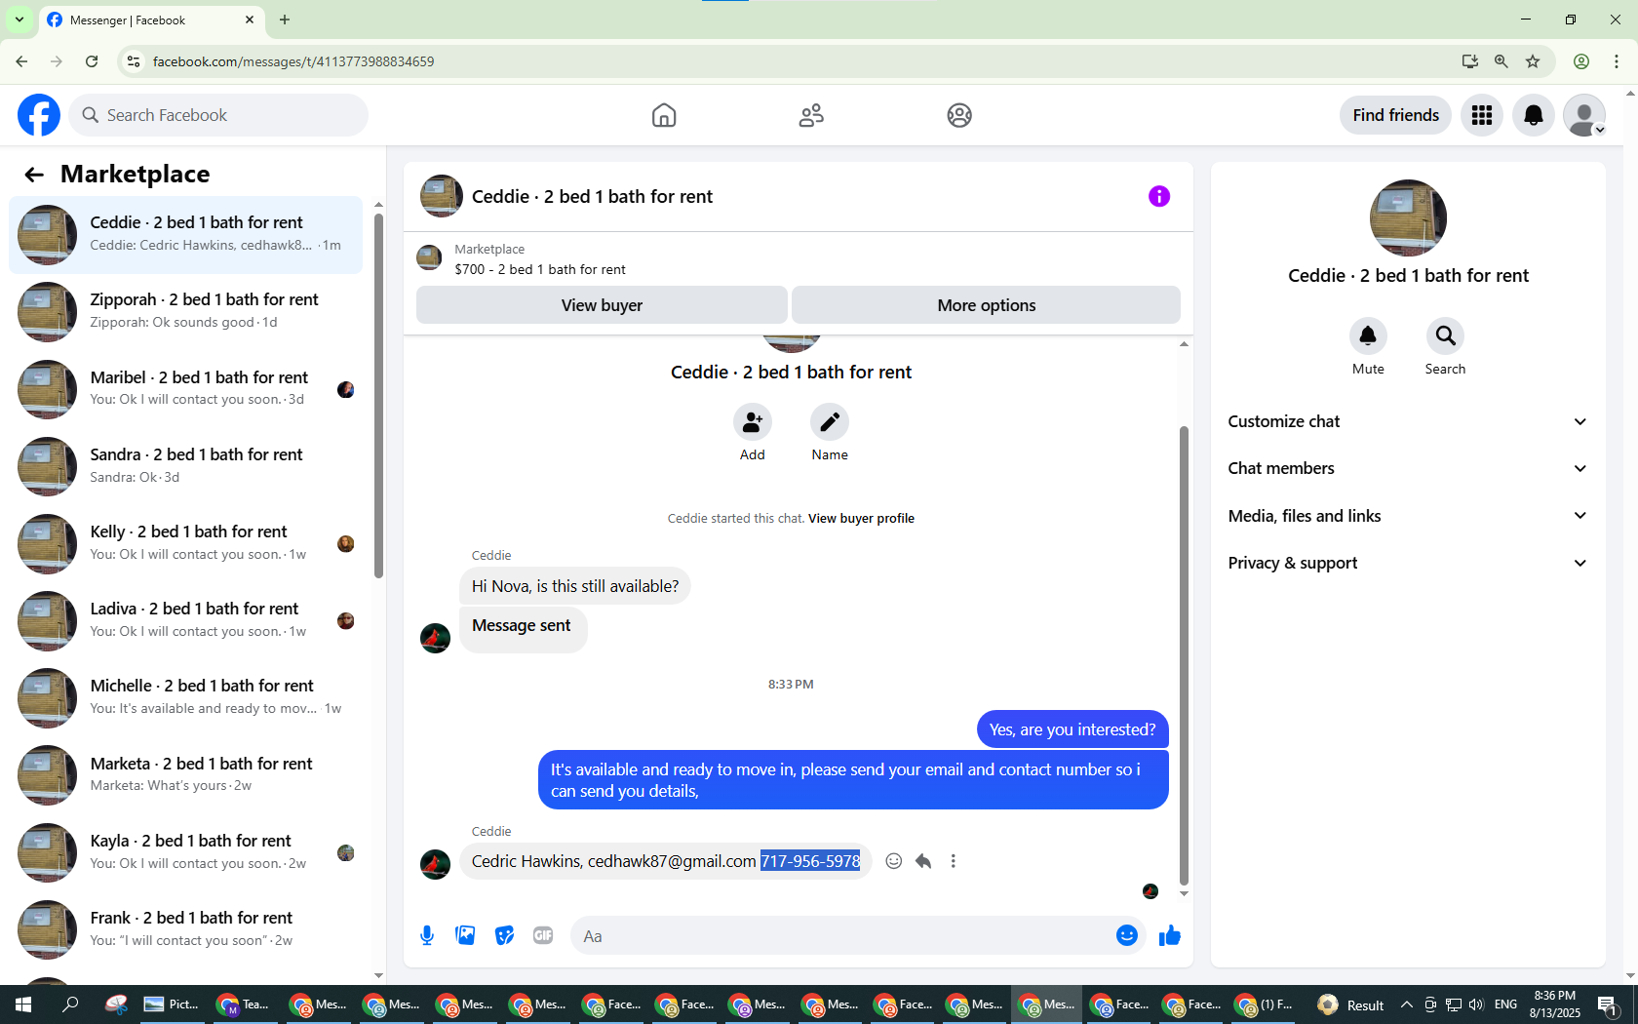Click the browser address bar URL
Image resolution: width=1638 pixels, height=1024 pixels.
(x=293, y=61)
